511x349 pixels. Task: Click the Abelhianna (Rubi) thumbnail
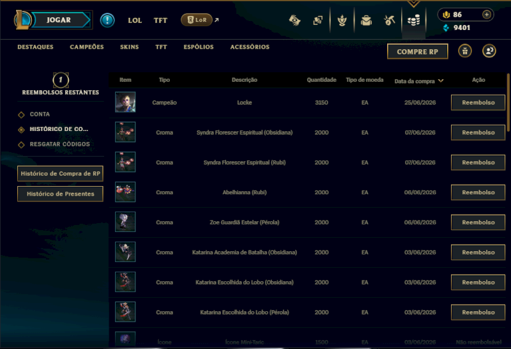pyautogui.click(x=125, y=192)
